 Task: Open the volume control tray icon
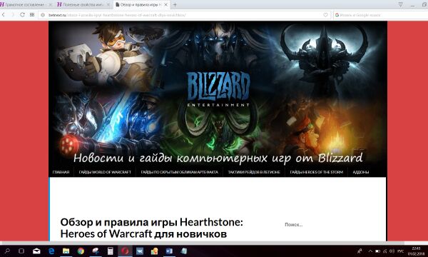coord(392,251)
